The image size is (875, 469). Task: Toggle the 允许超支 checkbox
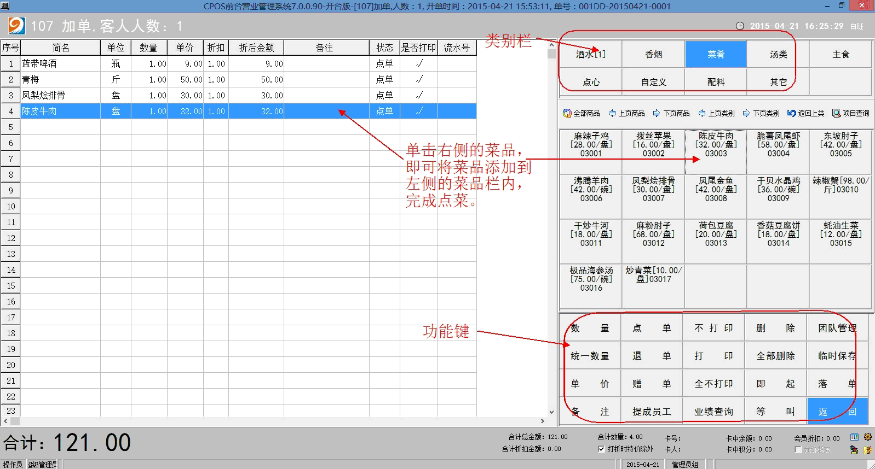798,450
